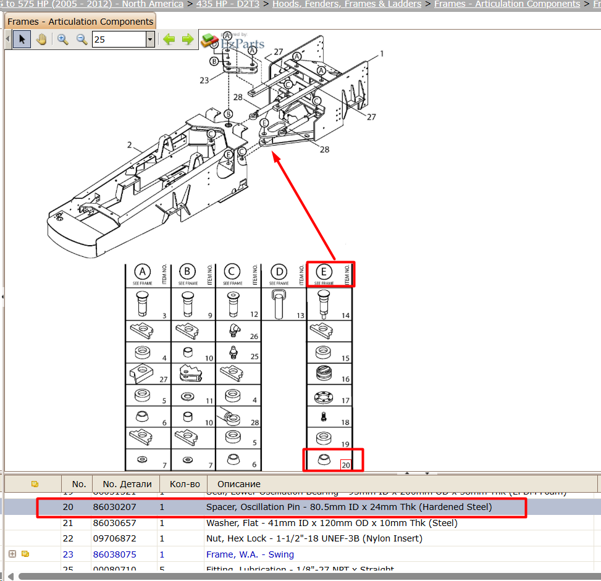Image resolution: width=601 pixels, height=581 pixels.
Task: Open Frame, W.A. - Swing description link
Action: pyautogui.click(x=250, y=554)
